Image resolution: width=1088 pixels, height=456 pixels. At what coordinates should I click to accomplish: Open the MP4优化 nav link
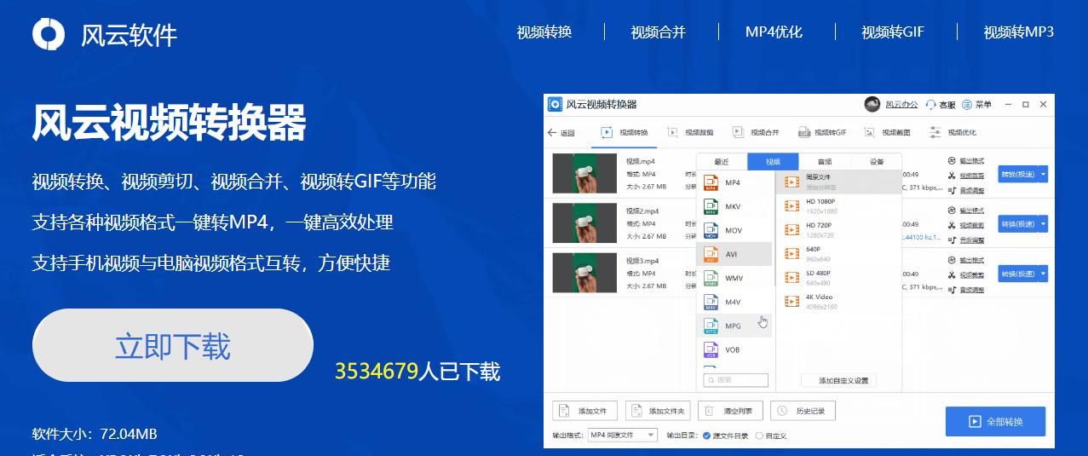click(x=774, y=32)
